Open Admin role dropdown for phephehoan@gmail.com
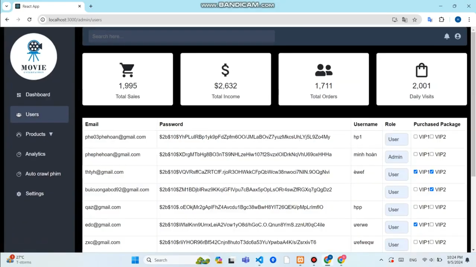 397,157
